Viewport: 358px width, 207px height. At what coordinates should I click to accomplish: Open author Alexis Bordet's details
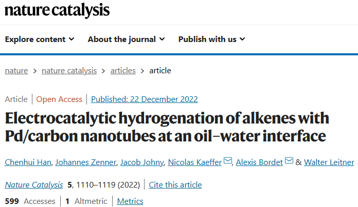point(259,162)
